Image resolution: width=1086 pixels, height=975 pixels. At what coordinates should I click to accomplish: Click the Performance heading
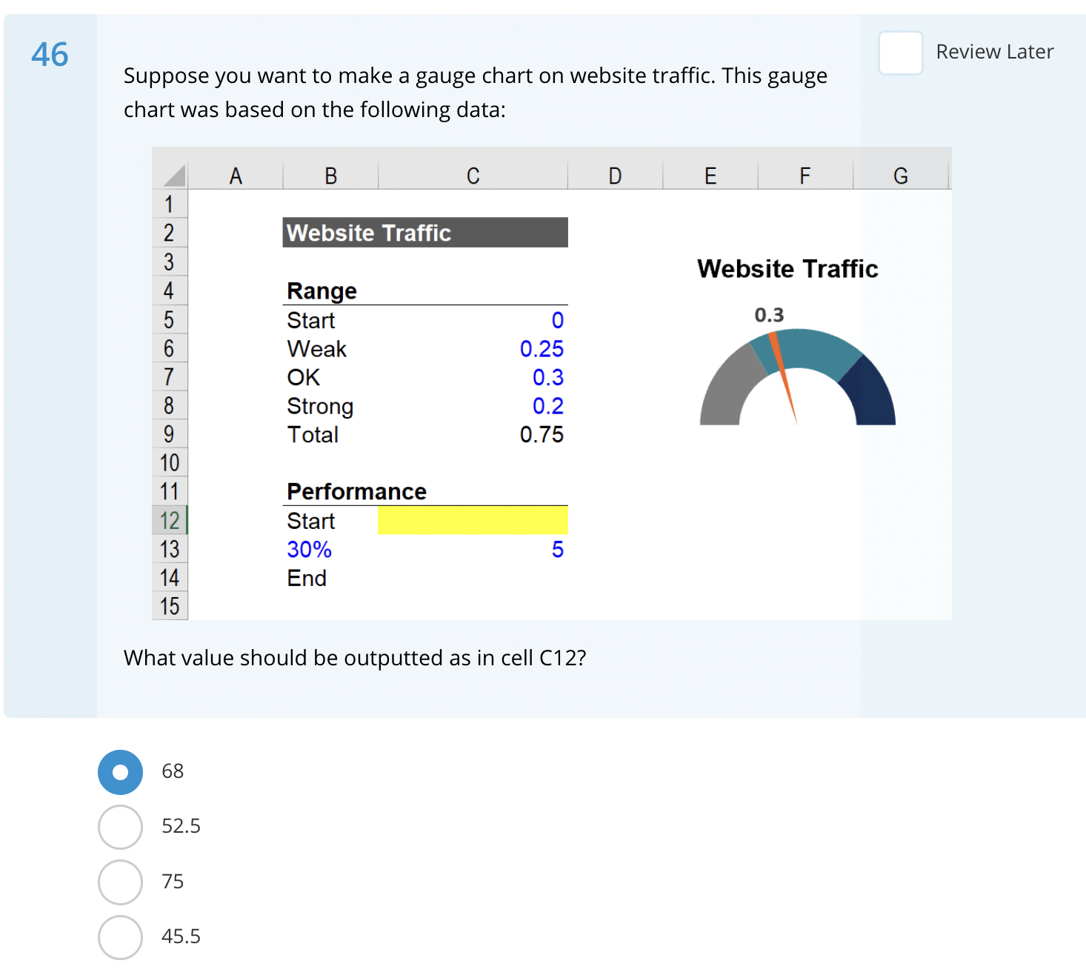(356, 492)
